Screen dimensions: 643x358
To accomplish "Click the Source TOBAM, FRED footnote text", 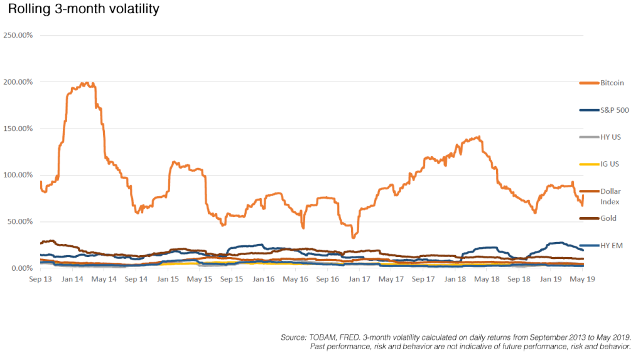I will point(456,342).
